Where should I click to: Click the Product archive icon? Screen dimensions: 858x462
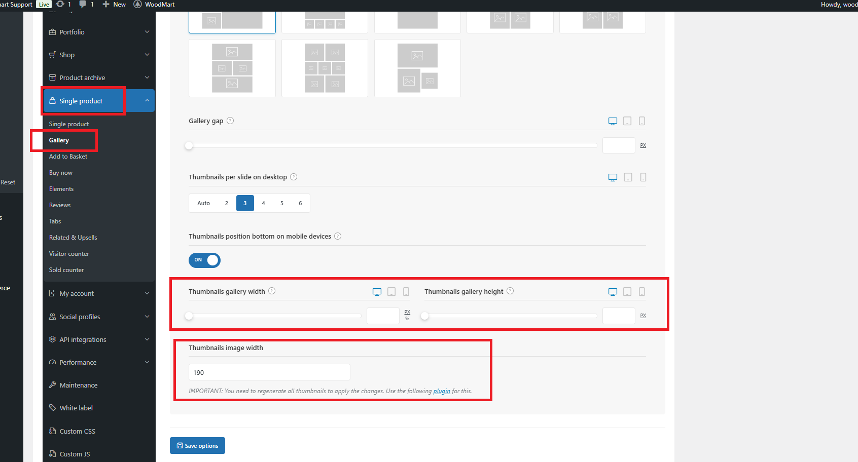(52, 78)
